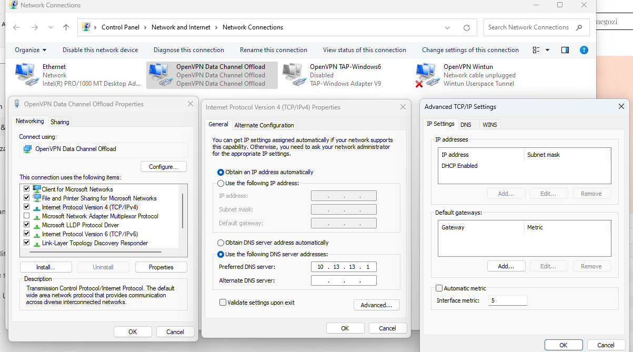Select the OpenVPN Data Channel Offload adapter icon
The height and width of the screenshot is (352, 633).
click(x=160, y=75)
